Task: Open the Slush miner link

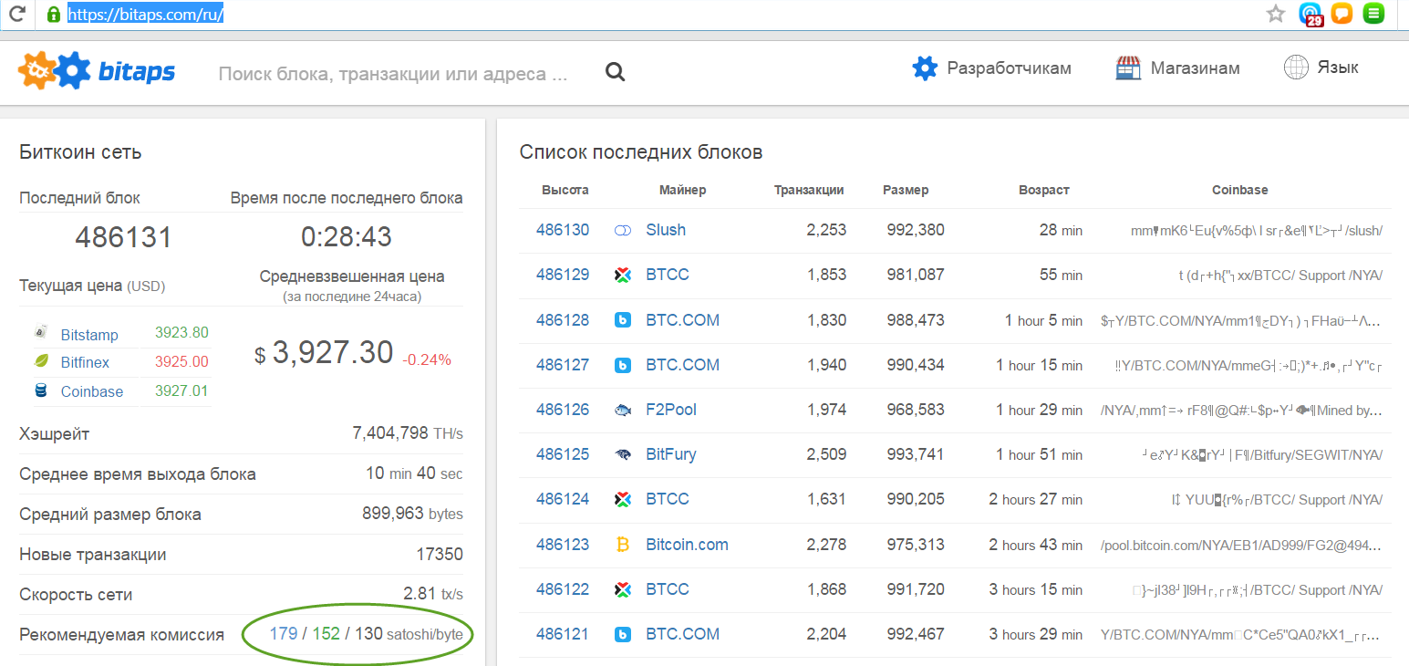Action: tap(665, 230)
